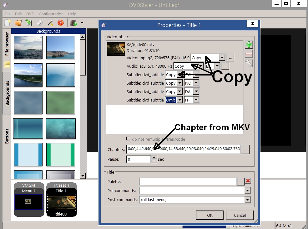
Task: Click the wrench properties icon in Video object
Action: click(249, 63)
